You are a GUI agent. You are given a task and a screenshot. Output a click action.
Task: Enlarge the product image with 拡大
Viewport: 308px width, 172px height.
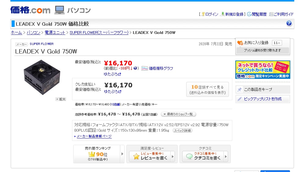pyautogui.click(x=61, y=99)
